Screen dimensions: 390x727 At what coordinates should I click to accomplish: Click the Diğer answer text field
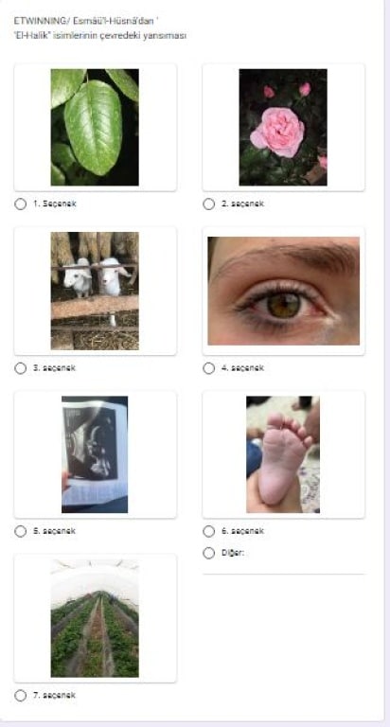[x=283, y=565]
